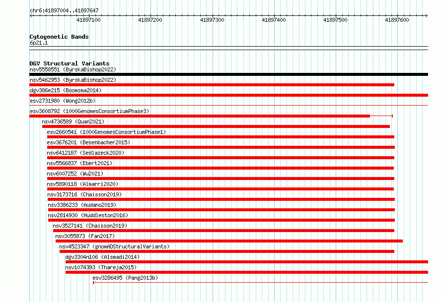Open nsv3386233 (Audano2019) label
Viewport: 442px width, 302px height.
click(x=82, y=205)
